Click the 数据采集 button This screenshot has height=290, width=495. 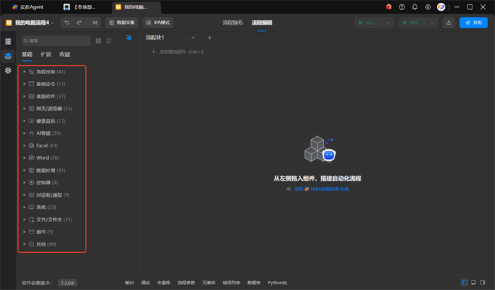[x=122, y=23]
